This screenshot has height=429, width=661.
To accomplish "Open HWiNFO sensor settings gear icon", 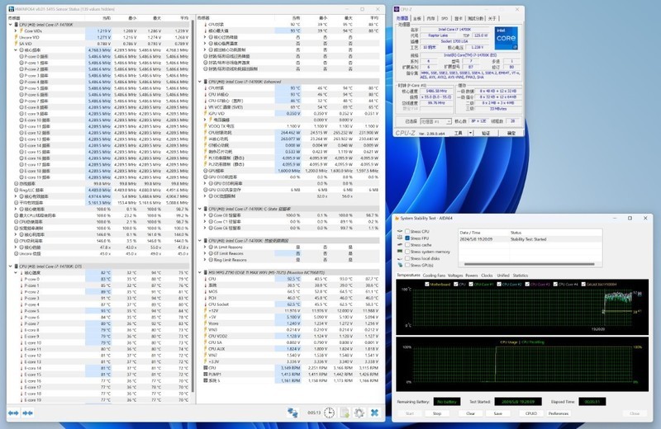I will 359,412.
